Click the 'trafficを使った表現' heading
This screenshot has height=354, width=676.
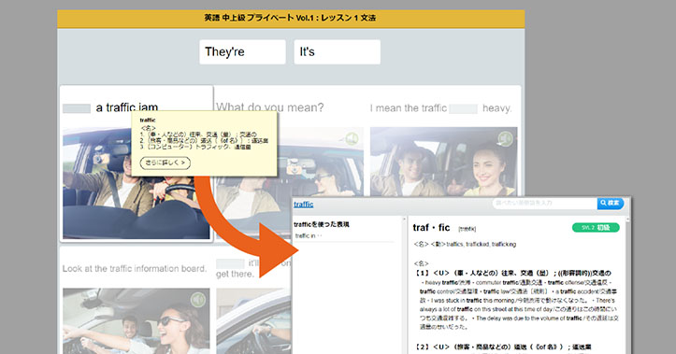[x=322, y=224]
